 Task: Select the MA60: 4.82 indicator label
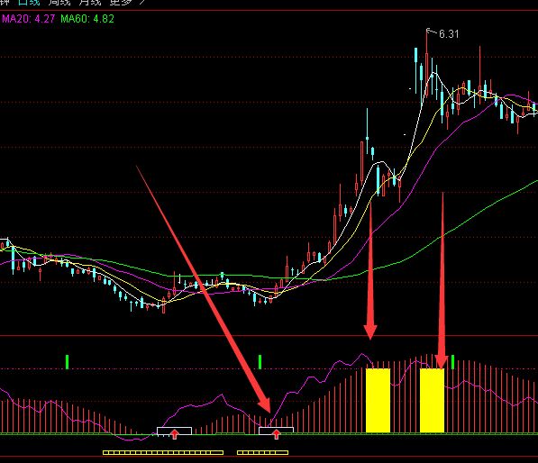coord(87,19)
